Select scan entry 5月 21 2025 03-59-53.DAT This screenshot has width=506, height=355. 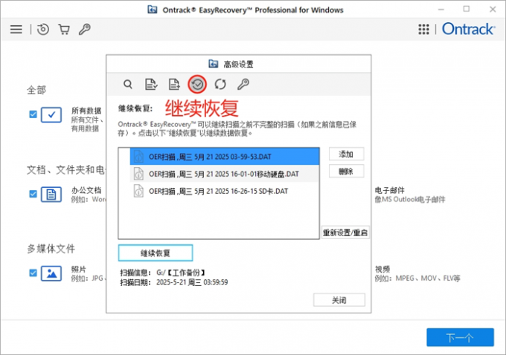click(225, 157)
